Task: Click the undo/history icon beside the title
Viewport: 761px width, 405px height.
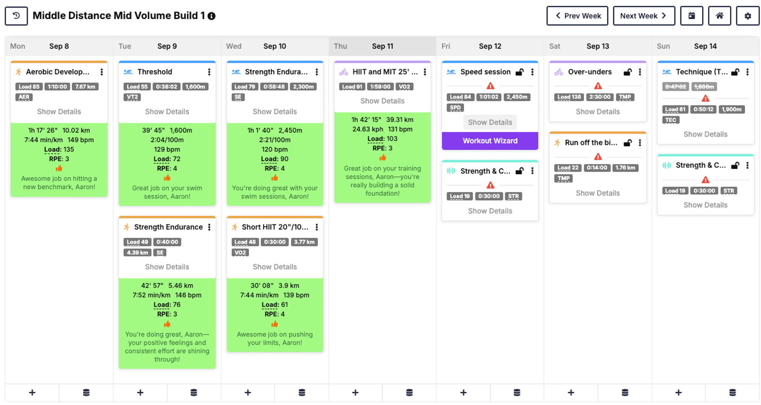Action: pyautogui.click(x=16, y=16)
